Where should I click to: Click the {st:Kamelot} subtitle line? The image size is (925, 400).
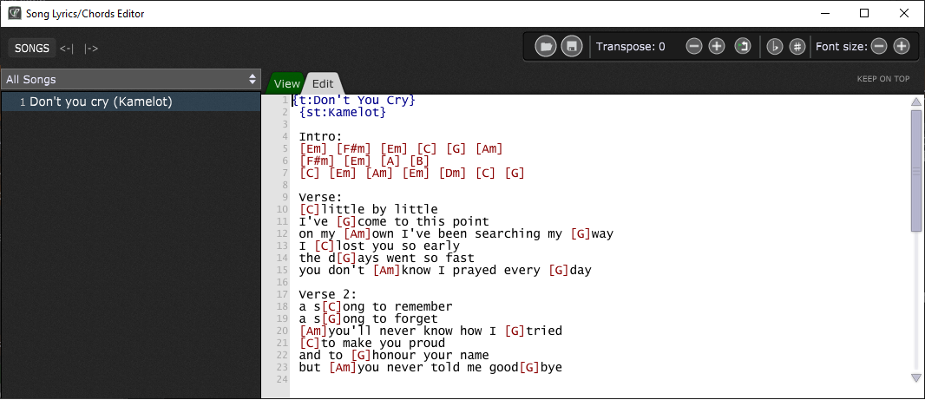coord(343,112)
